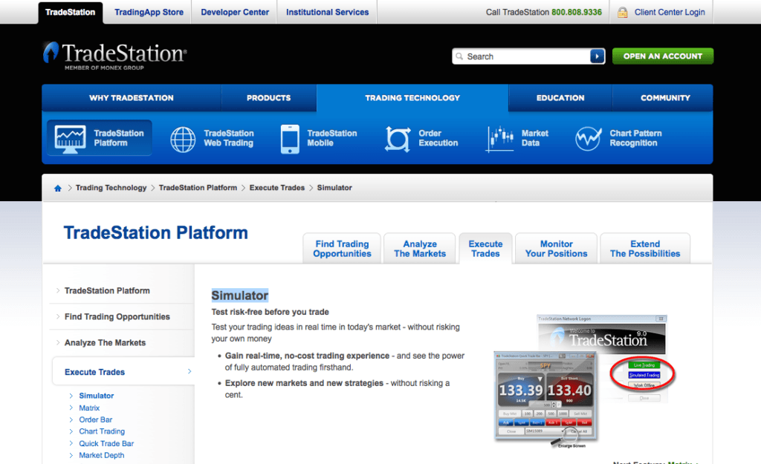Click Execute Trades in breadcrumb
761x464 pixels.
tap(276, 188)
